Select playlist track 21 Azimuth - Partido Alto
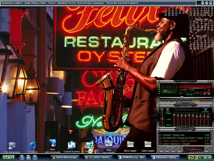The height and width of the screenshot is (161, 214). (x=184, y=135)
